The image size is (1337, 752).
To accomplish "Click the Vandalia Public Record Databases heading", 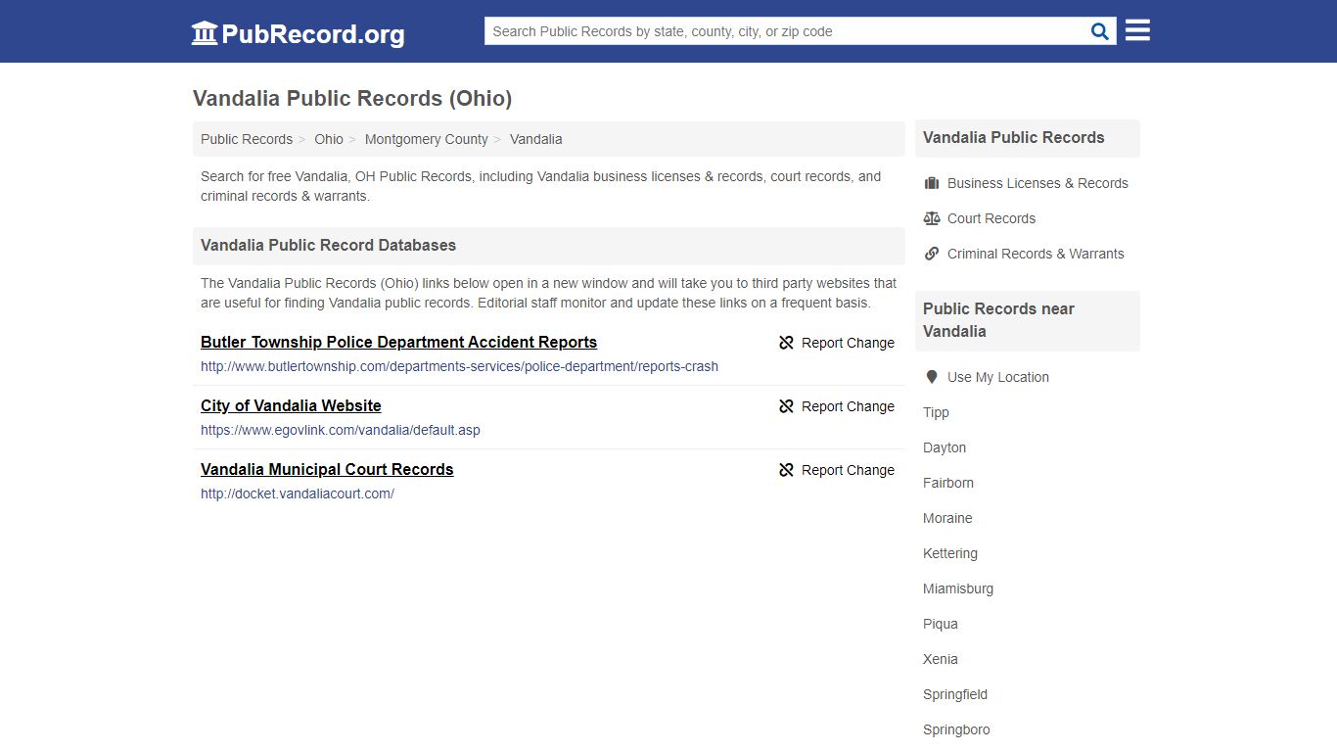I will [x=328, y=245].
